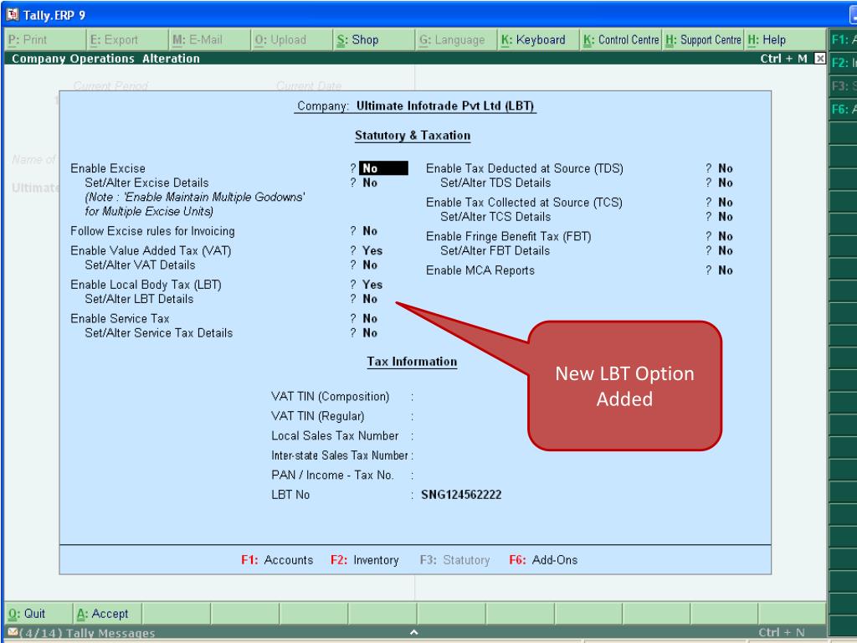This screenshot has width=857, height=643.
Task: Toggle Enable MCA Reports value
Action: pyautogui.click(x=726, y=270)
